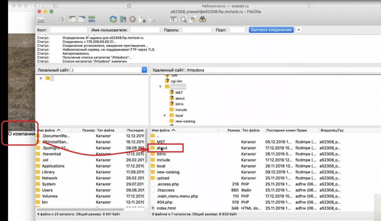Screen dimensions: 381x221
Task: Select about in the remote directory tree
Action: (x=180, y=98)
